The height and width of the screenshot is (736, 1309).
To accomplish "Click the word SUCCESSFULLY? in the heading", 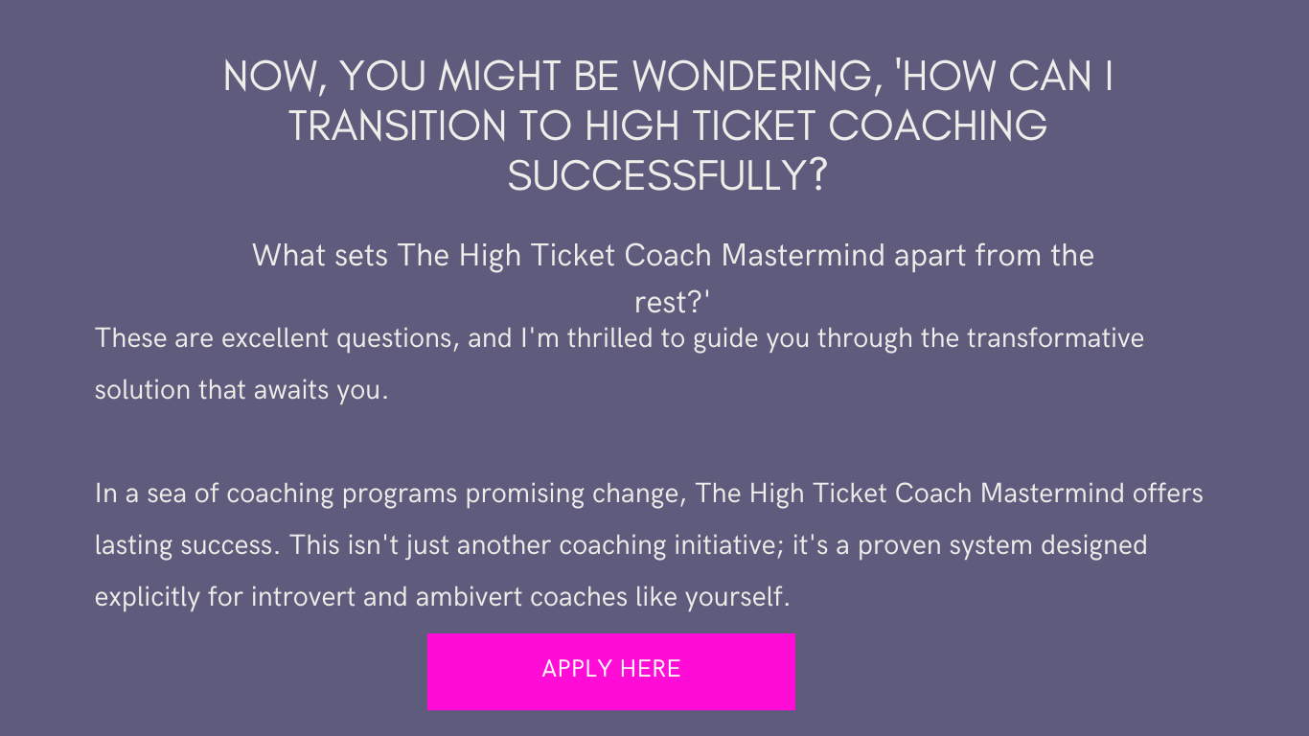I will 668,176.
